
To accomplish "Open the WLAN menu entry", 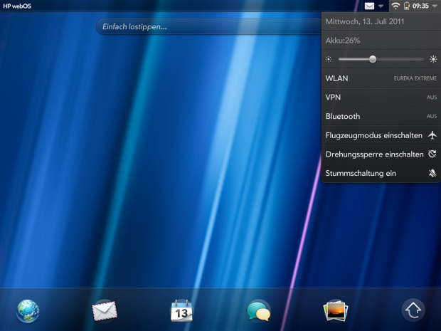I will pyautogui.click(x=381, y=78).
